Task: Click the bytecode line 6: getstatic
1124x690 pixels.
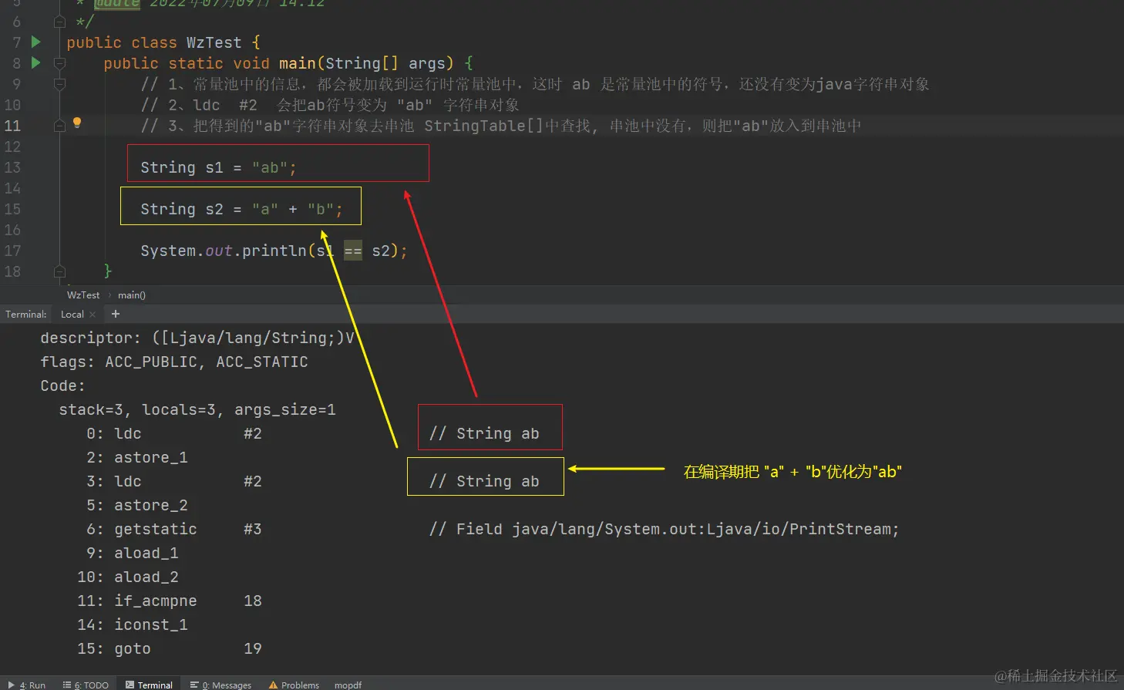Action: tap(174, 529)
